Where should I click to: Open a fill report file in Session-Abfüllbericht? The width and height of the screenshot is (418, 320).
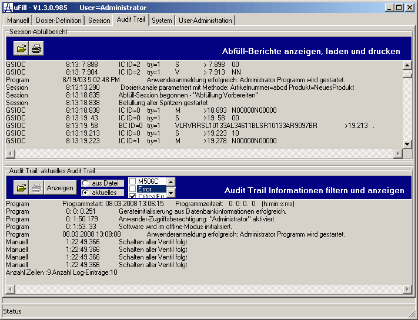(21, 49)
